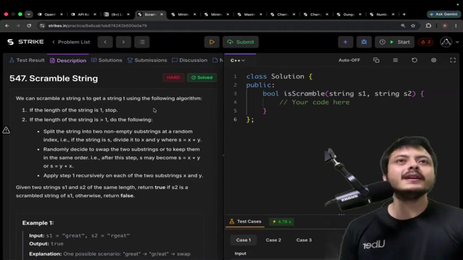The image size is (463, 260).
Task: Select Case 2
Action: (273, 240)
